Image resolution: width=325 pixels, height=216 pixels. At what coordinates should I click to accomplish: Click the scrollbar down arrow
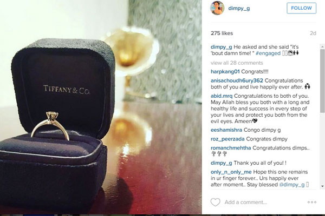322,186
